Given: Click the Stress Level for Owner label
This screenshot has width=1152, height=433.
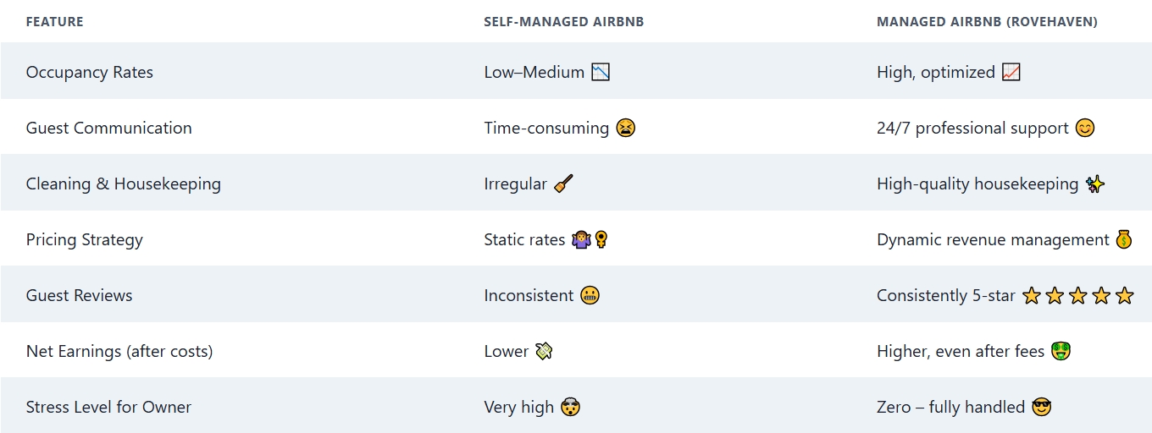Looking at the screenshot, I should [x=108, y=407].
